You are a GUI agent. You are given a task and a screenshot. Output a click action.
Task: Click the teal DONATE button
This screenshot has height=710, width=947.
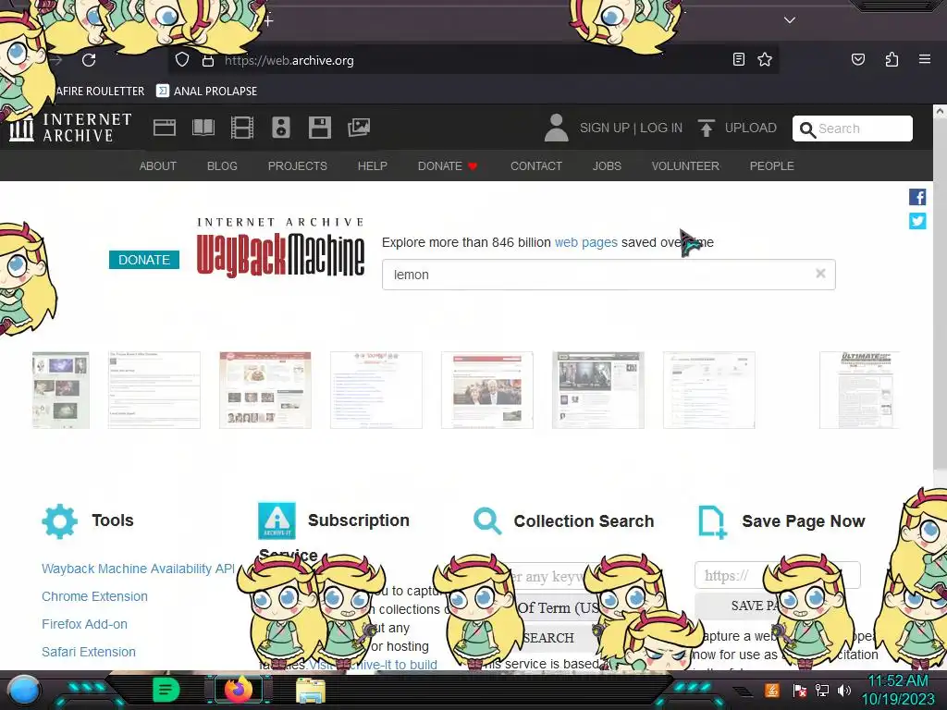(143, 260)
